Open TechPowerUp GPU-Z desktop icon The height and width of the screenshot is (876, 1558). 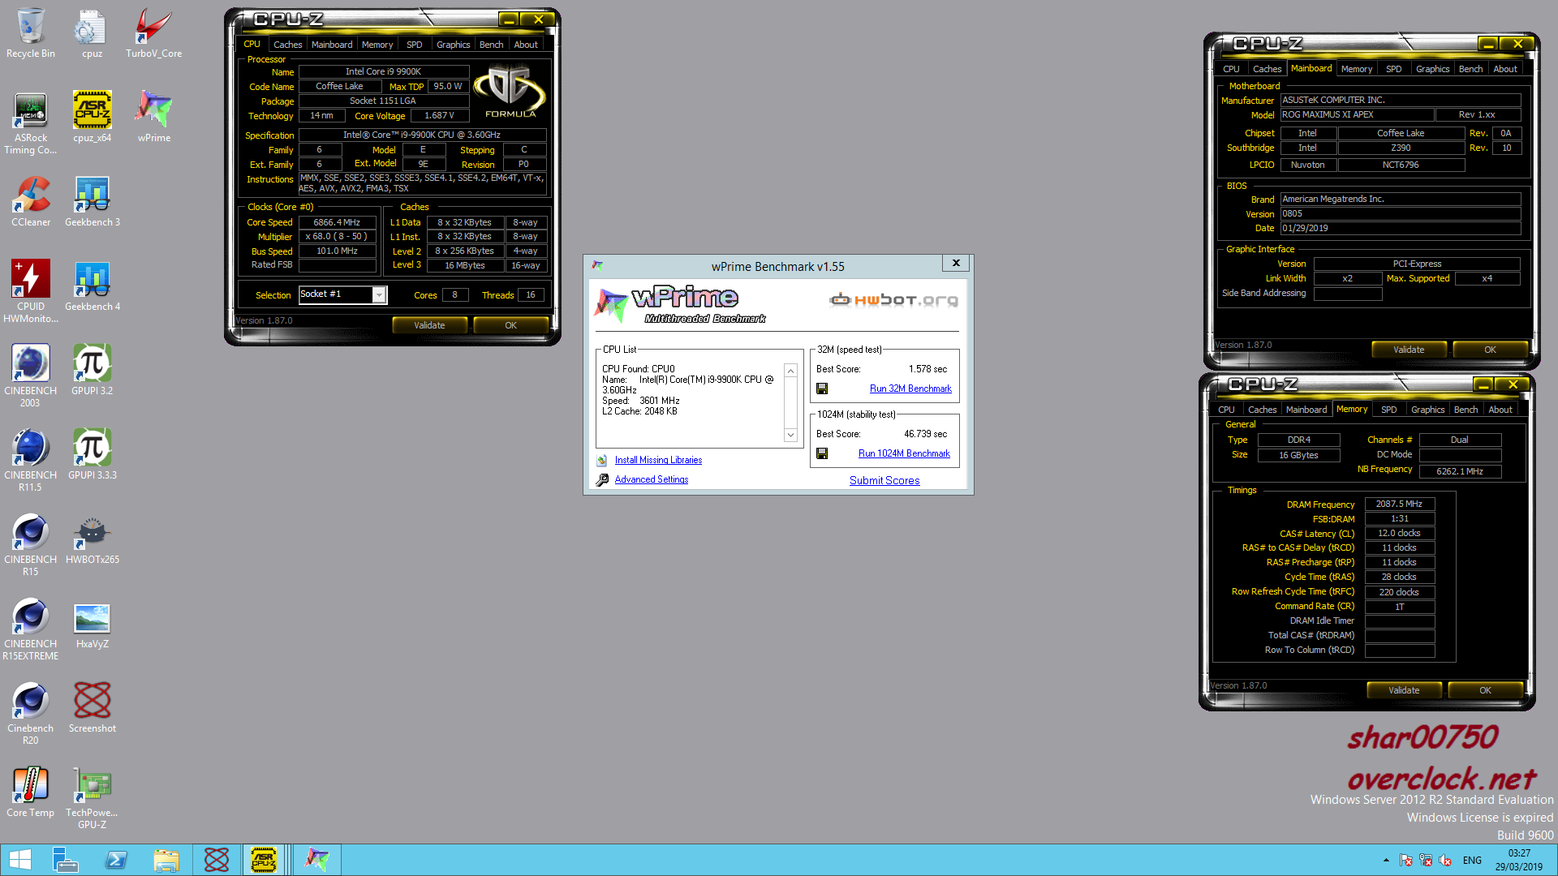click(92, 798)
